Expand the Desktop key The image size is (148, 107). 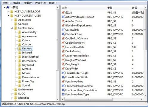tap(16, 48)
